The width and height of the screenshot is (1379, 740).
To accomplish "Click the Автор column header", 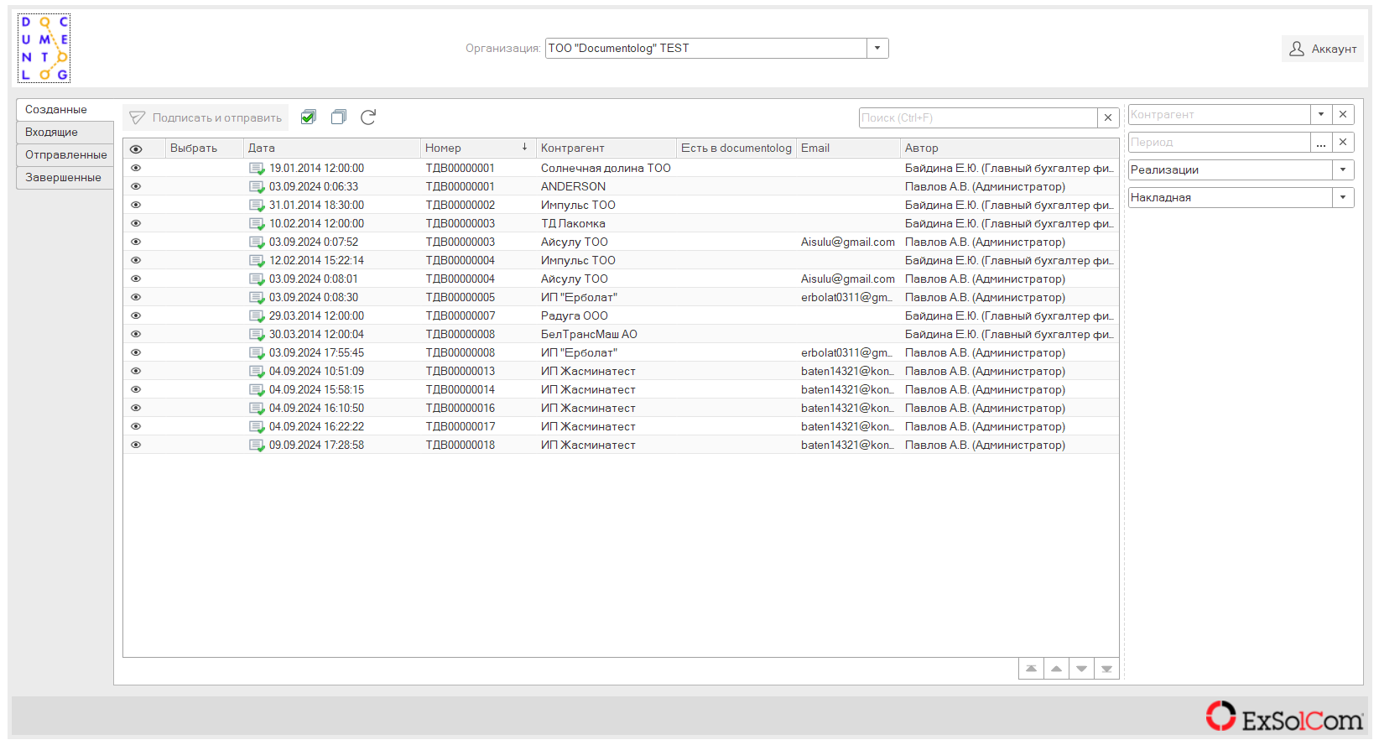I will pos(1009,148).
